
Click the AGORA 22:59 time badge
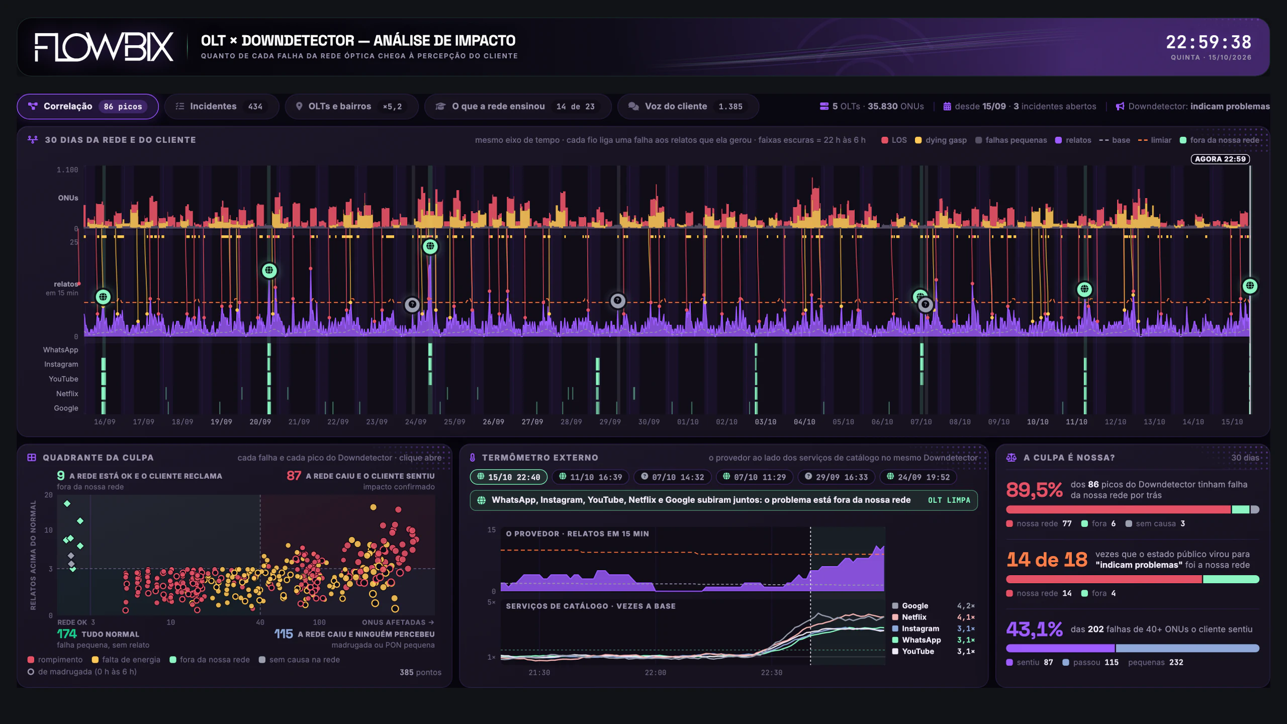pos(1220,159)
